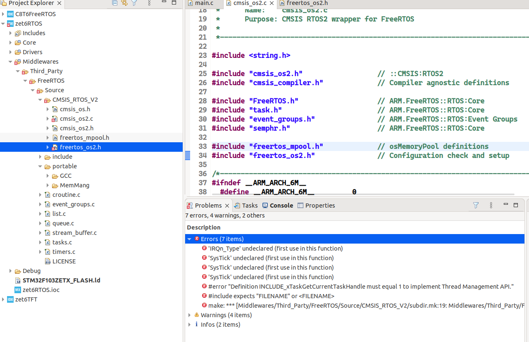
Task: Toggle Link with Editor in Project Explorer
Action: click(x=124, y=2)
